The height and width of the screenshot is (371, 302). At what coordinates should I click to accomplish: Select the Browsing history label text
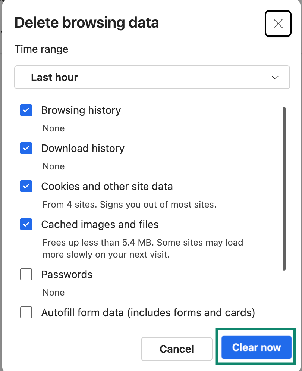81,110
